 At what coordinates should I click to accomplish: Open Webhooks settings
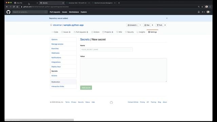pyautogui.click(x=63, y=53)
